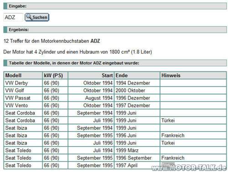228x172 pixels.
Task: Click the 2000 Oktober end date cell
Action: click(137, 91)
